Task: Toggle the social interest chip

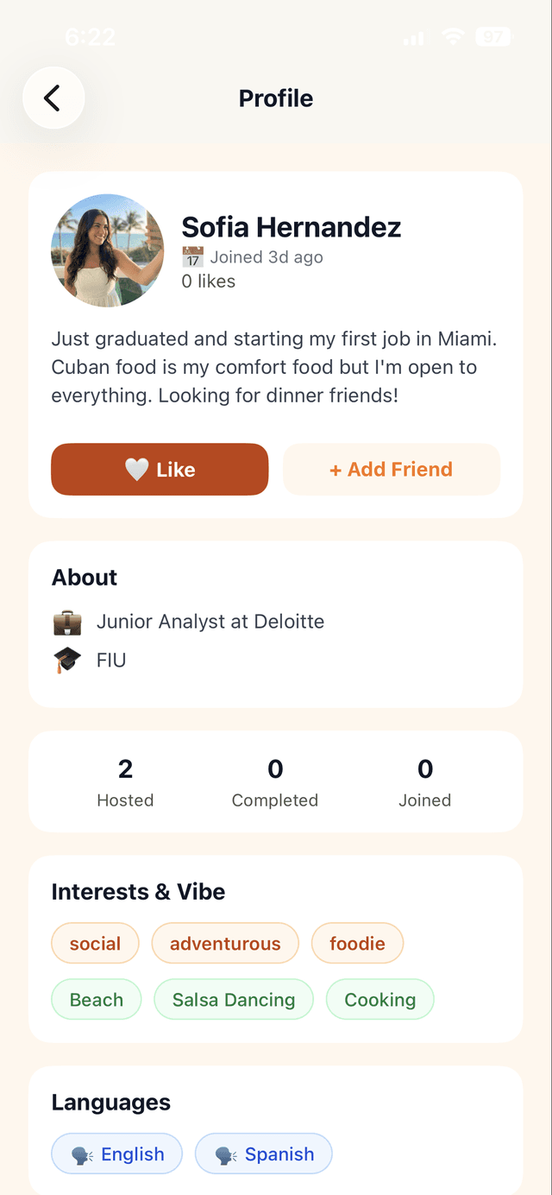Action: (x=95, y=943)
